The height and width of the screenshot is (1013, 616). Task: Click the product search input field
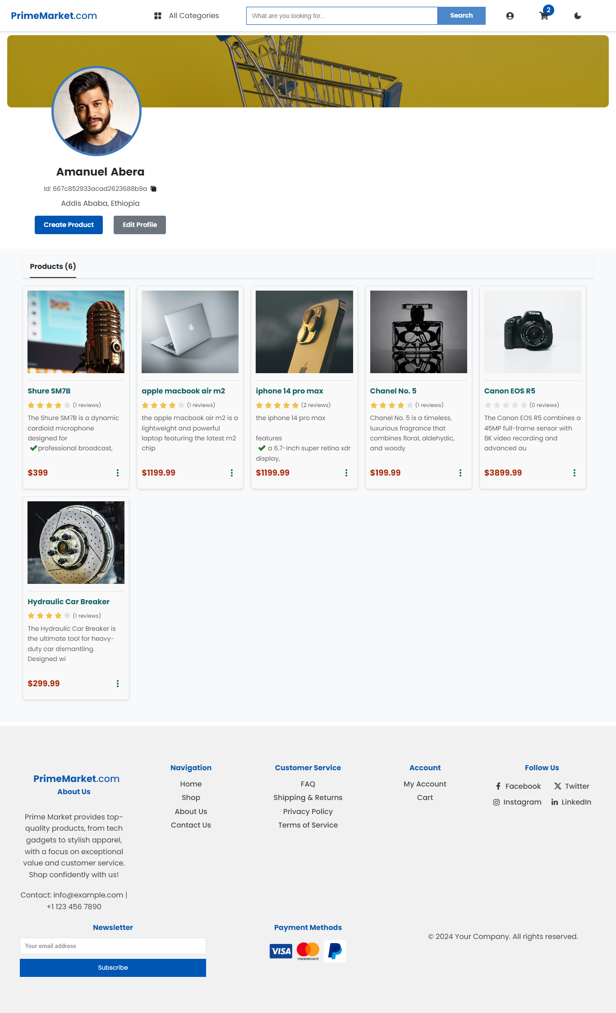tap(342, 16)
